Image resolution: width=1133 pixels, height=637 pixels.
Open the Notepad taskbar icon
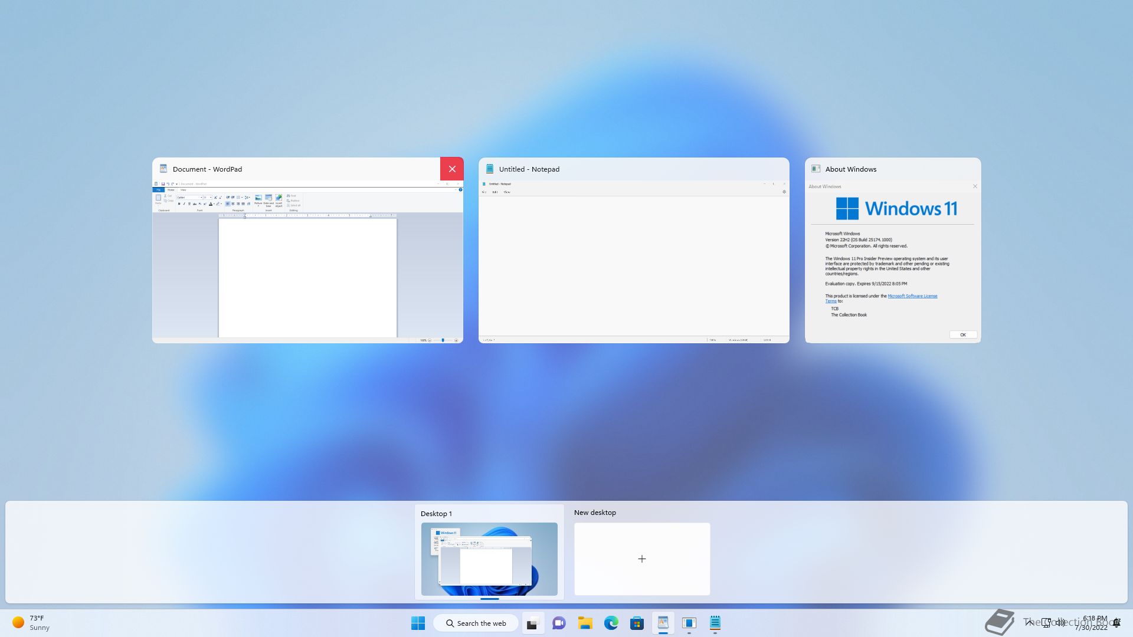[715, 623]
